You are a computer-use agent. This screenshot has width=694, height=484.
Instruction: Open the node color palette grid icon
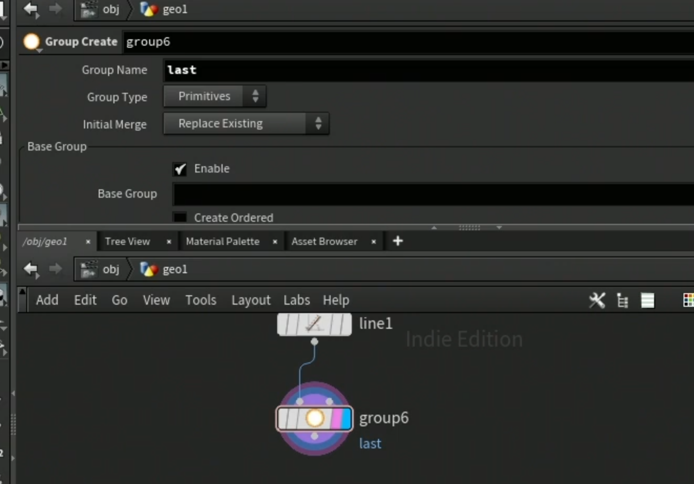point(688,300)
